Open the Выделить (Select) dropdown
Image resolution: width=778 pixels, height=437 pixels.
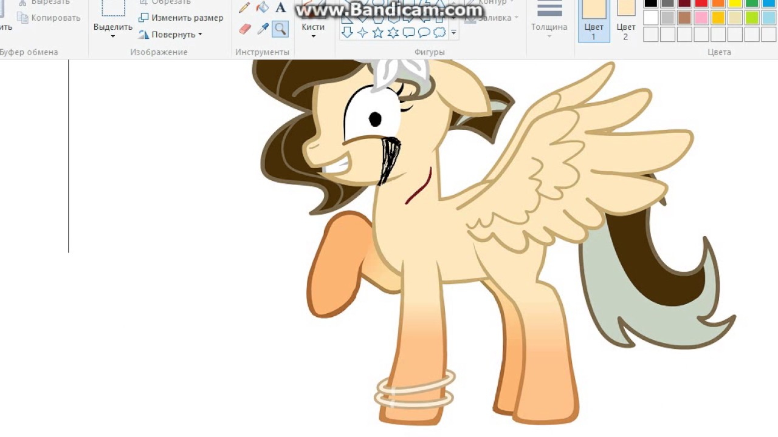pos(113,31)
